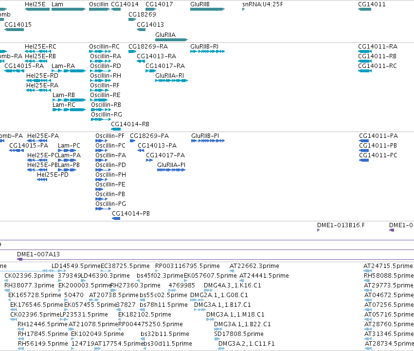Open the GluRIIB-RI transcript label

(x=204, y=47)
